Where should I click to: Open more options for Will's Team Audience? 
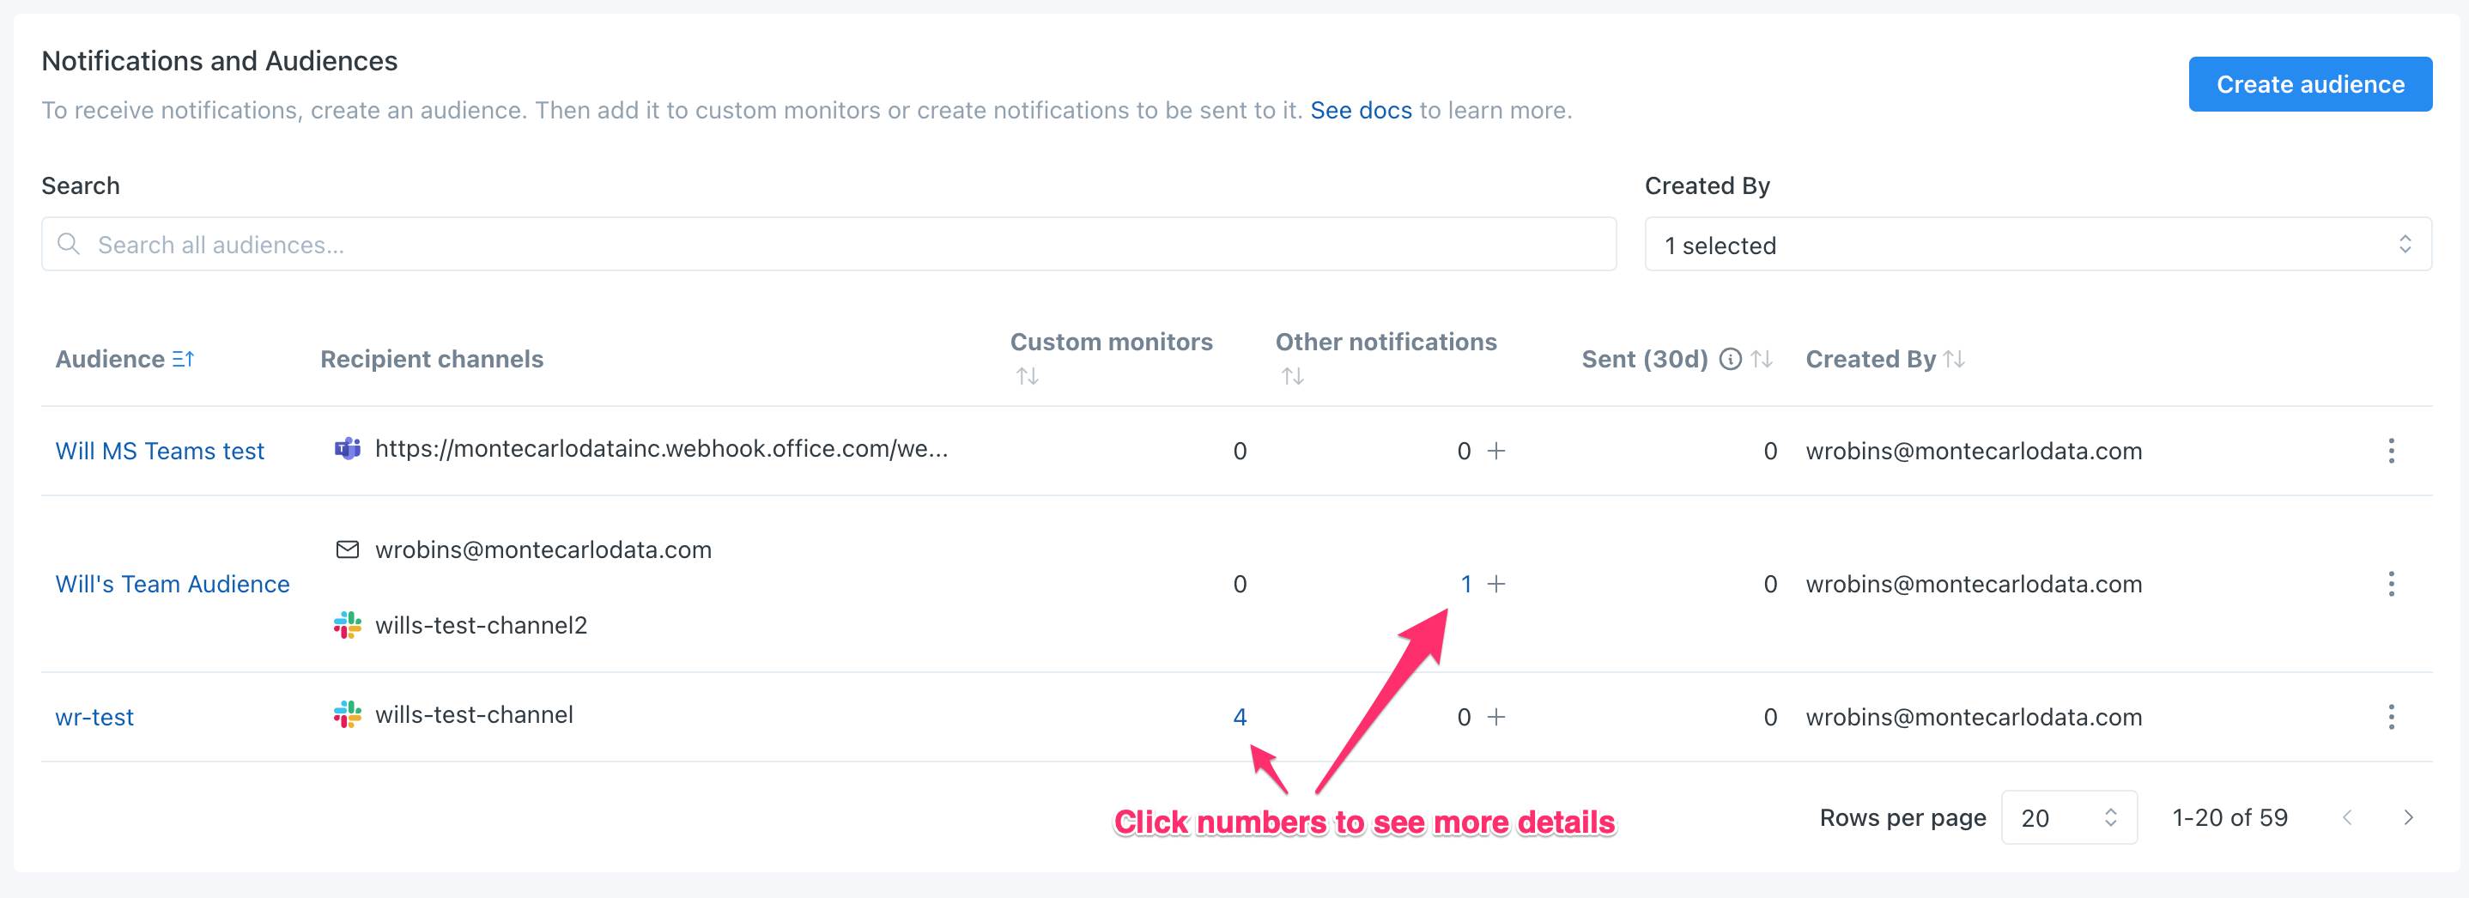coord(2390,584)
